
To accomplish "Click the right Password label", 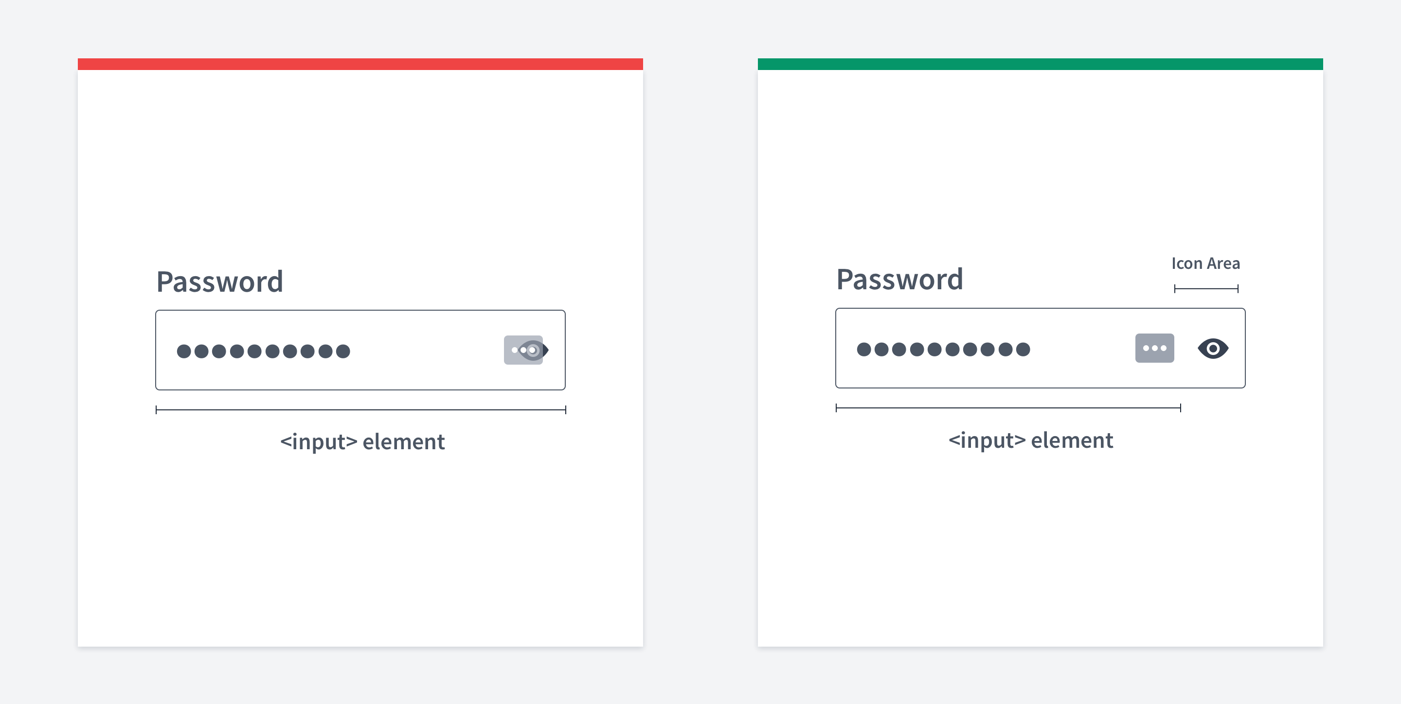I will pos(899,279).
